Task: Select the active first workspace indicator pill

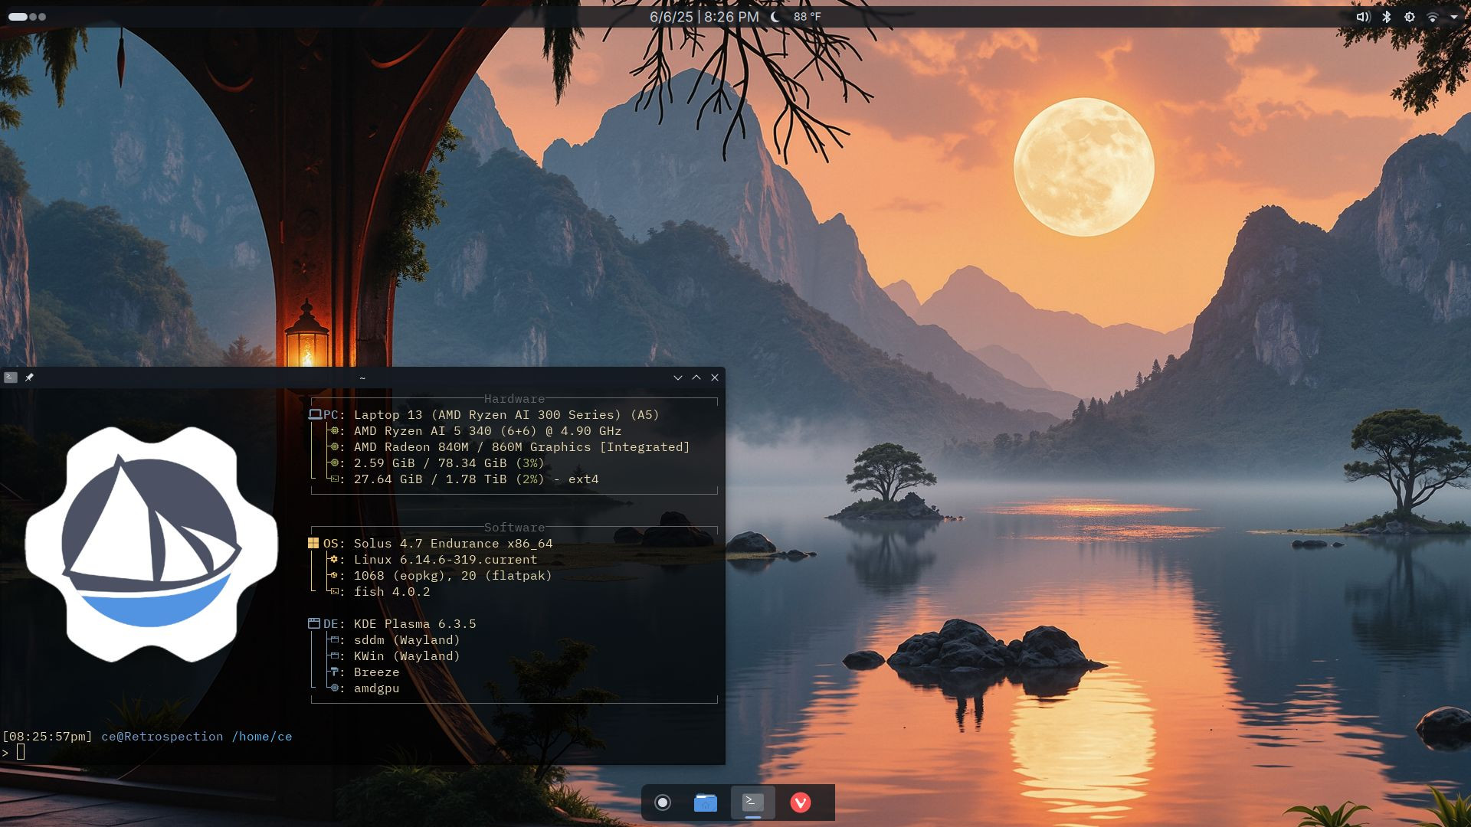Action: point(18,17)
